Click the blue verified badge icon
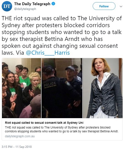This screenshot has width=123, height=150. (x=53, y=4)
